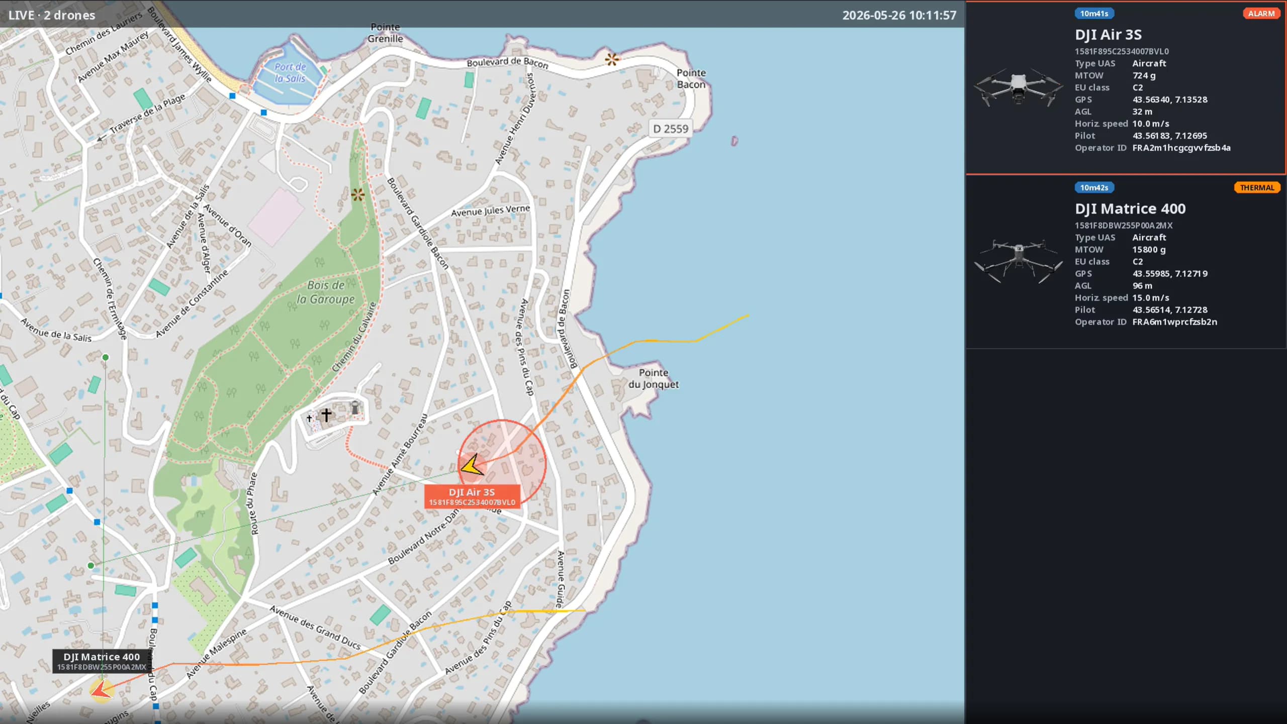The width and height of the screenshot is (1287, 724).
Task: Select the DJI Matrice 400 map label
Action: pyautogui.click(x=102, y=661)
